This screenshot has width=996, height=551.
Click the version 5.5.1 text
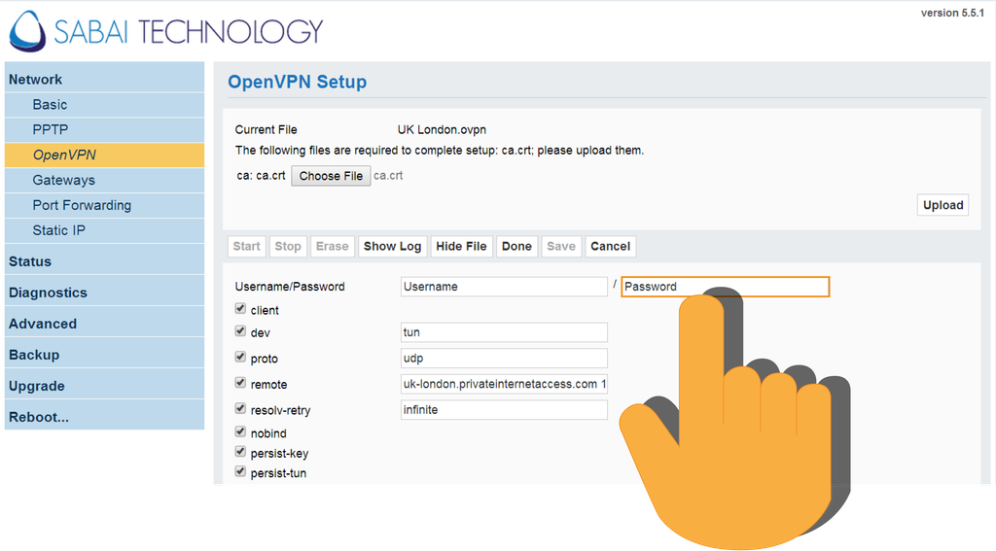(952, 13)
